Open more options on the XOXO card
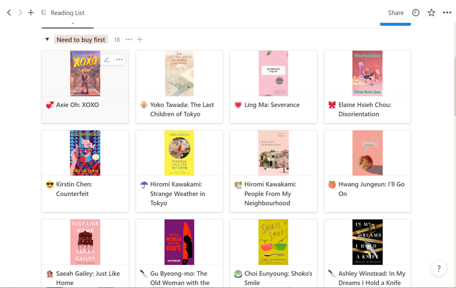 coord(119,59)
